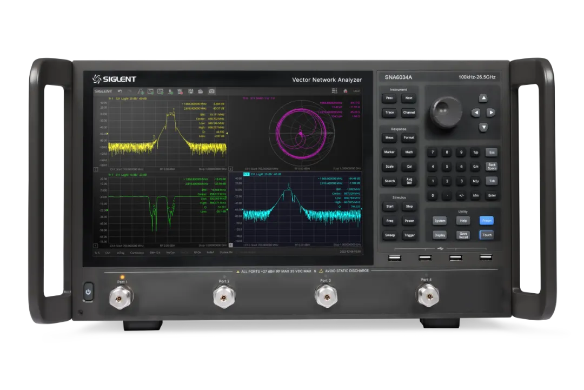Click the undo arrow in the toolbar
584x390 pixels.
(x=120, y=91)
